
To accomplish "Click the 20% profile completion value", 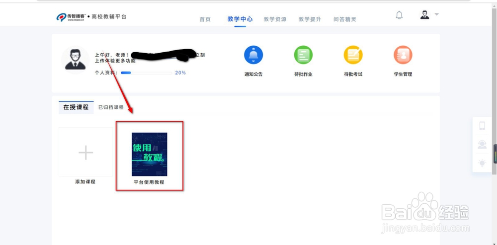I will pyautogui.click(x=180, y=73).
